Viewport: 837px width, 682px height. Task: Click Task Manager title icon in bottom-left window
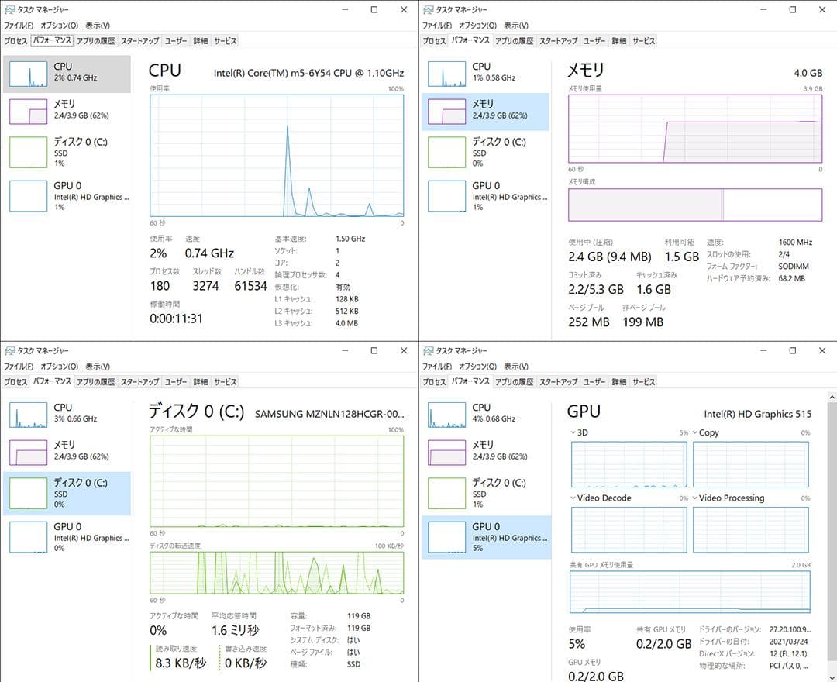pyautogui.click(x=9, y=350)
